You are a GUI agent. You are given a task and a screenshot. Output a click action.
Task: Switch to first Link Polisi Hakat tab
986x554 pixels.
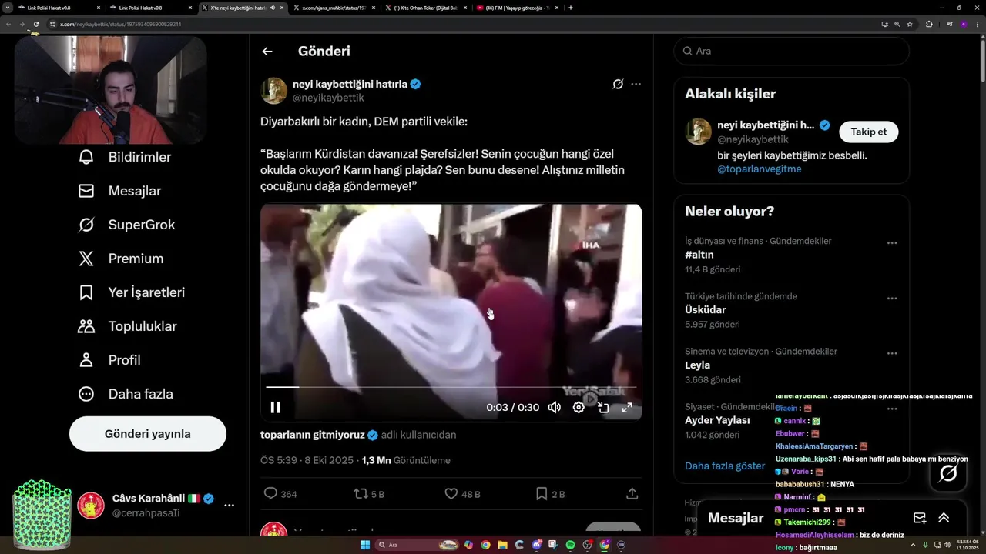(x=59, y=8)
